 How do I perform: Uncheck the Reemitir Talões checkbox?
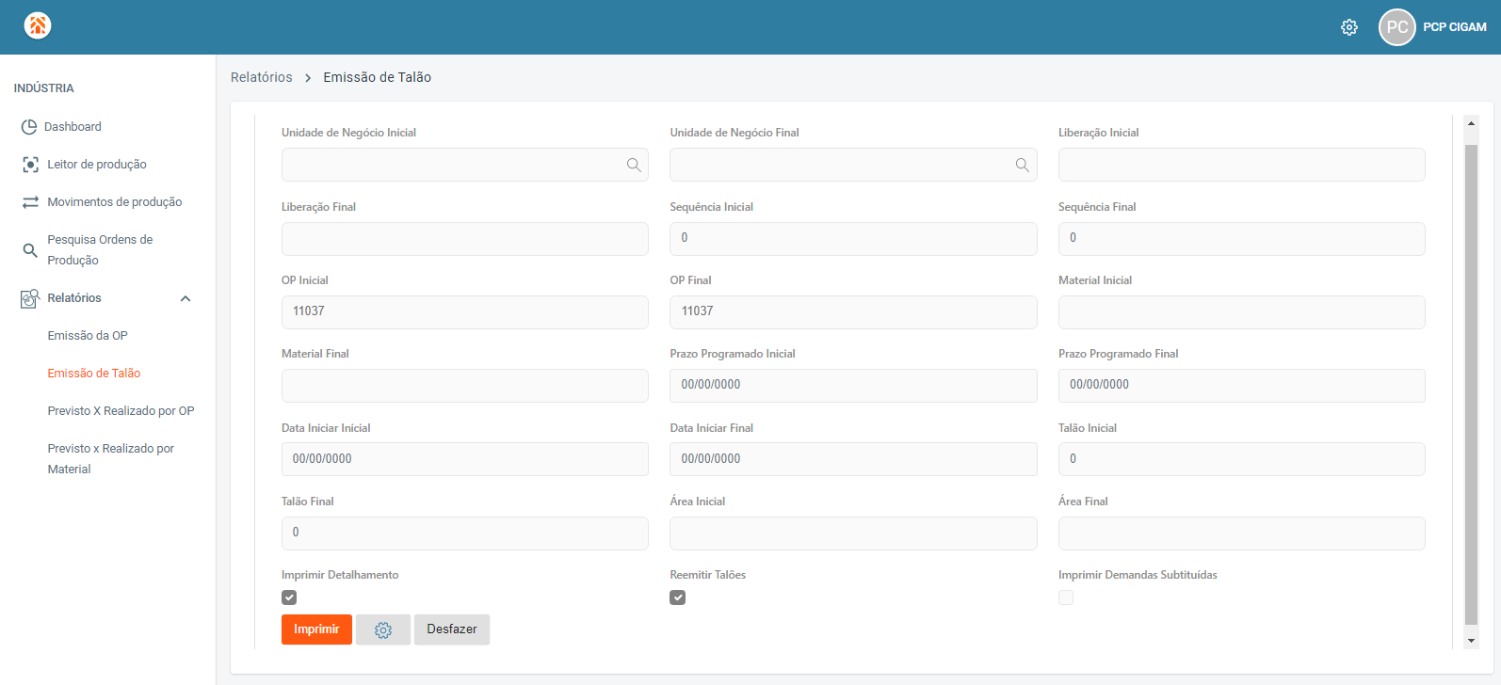pos(678,597)
